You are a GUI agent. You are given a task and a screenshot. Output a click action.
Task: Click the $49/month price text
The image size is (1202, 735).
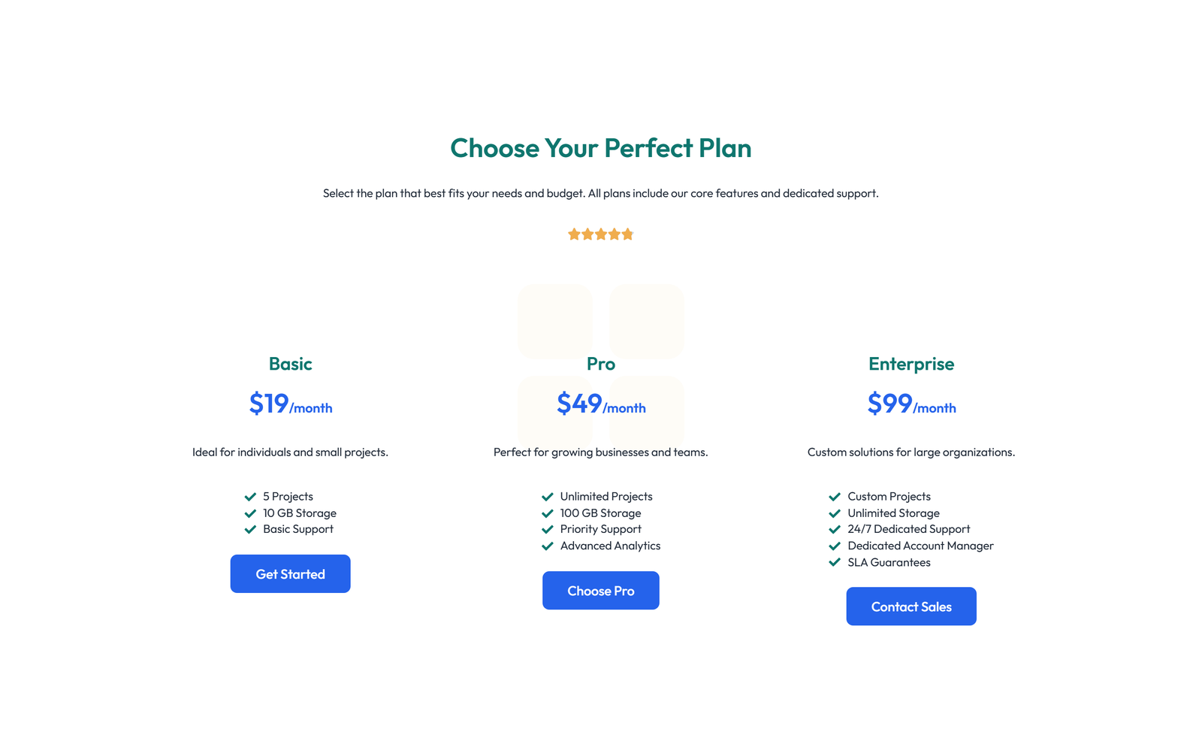pyautogui.click(x=600, y=404)
